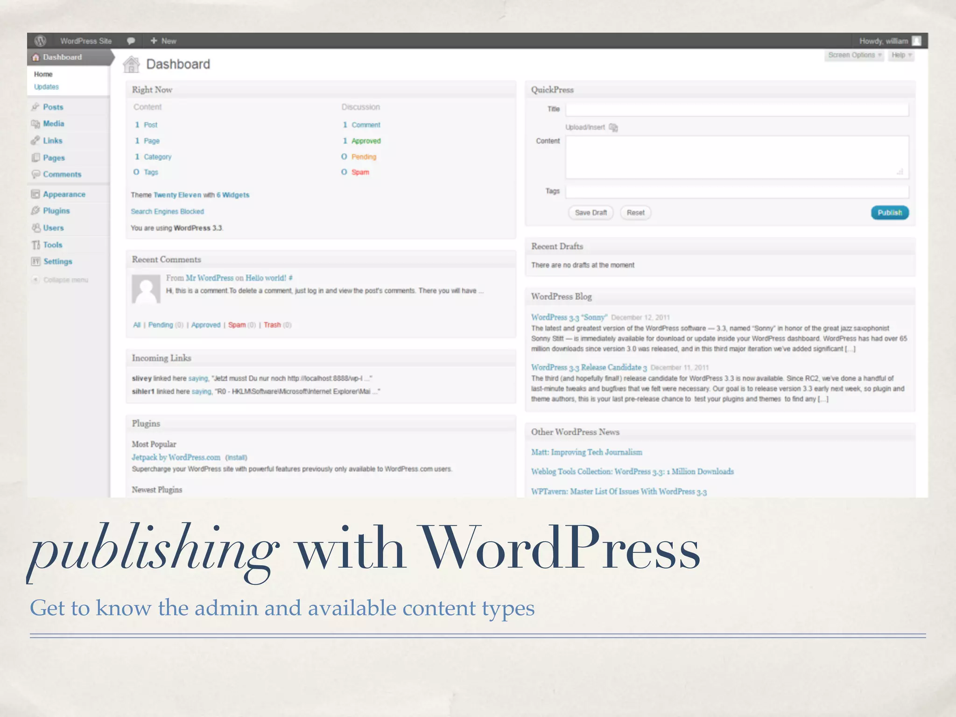This screenshot has height=717, width=956.
Task: Click the red Spam link in Discussion column
Action: coord(360,172)
